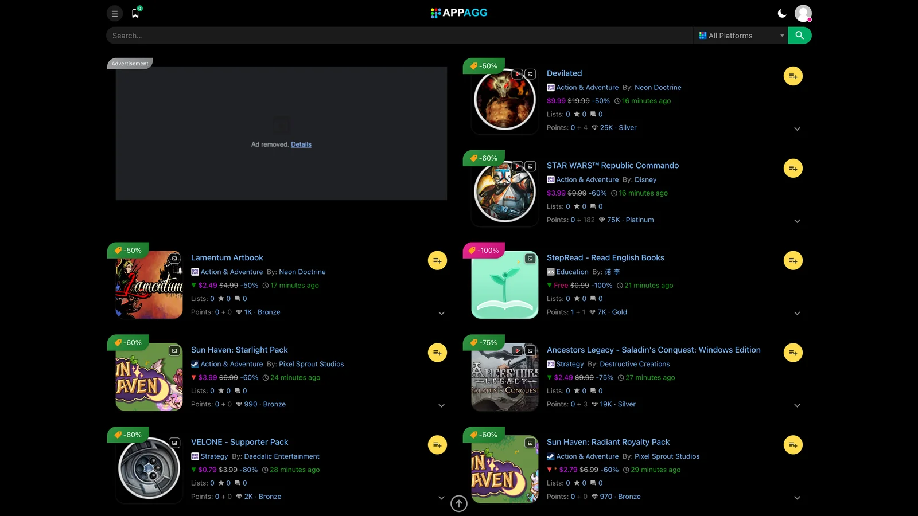Viewport: 918px width, 516px height.
Task: View Ancestors Legacy screenshots icon
Action: click(531, 351)
